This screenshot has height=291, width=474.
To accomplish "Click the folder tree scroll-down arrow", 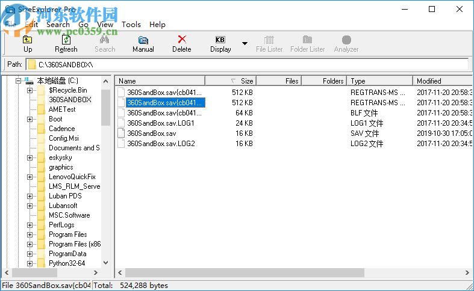I will pos(105,263).
